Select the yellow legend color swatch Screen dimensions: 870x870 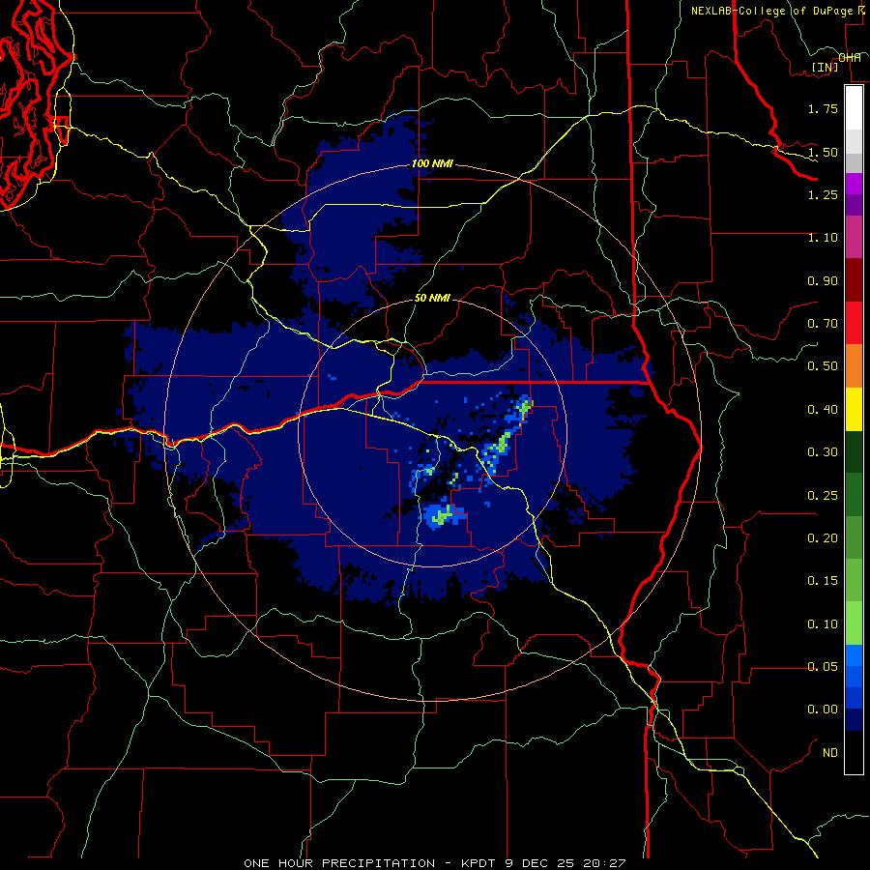point(854,409)
